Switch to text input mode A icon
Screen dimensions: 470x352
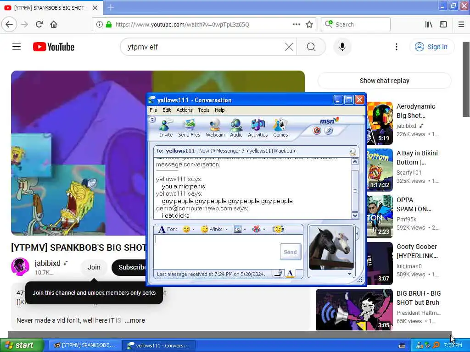point(290,273)
